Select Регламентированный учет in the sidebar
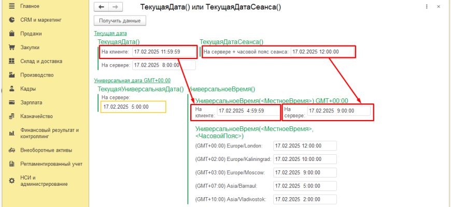Screen dimensions: 451x207 click(x=51, y=164)
